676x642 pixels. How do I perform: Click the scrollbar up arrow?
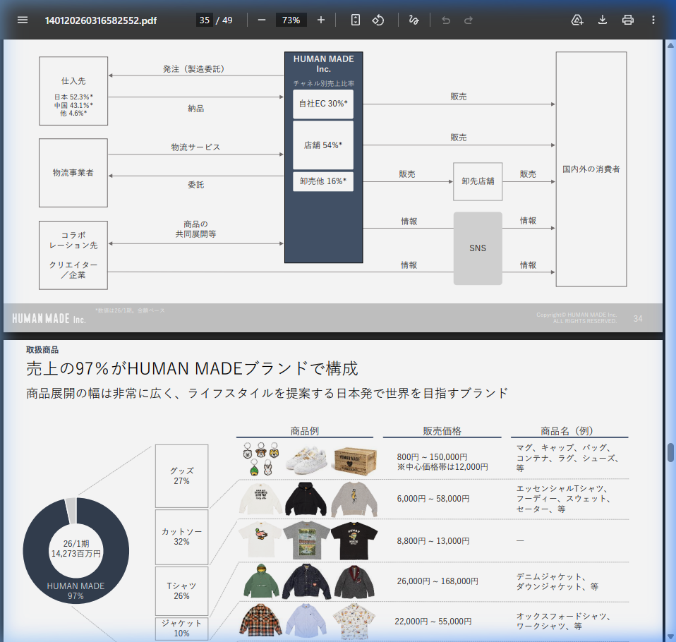point(671,45)
